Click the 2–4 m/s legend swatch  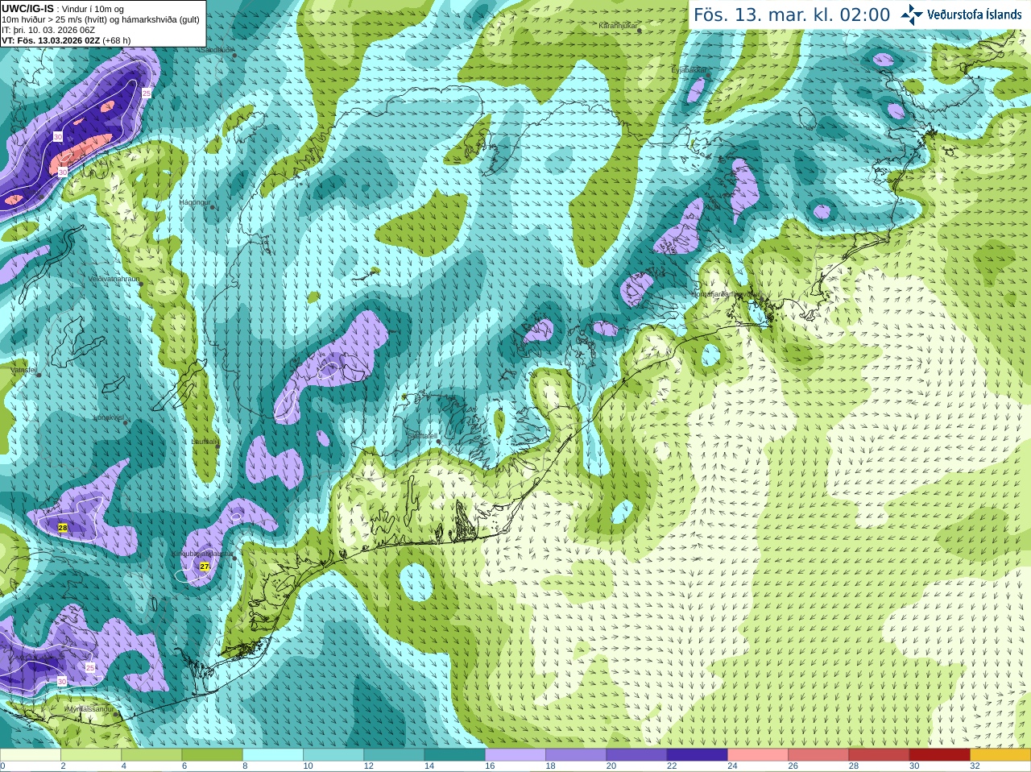click(91, 755)
